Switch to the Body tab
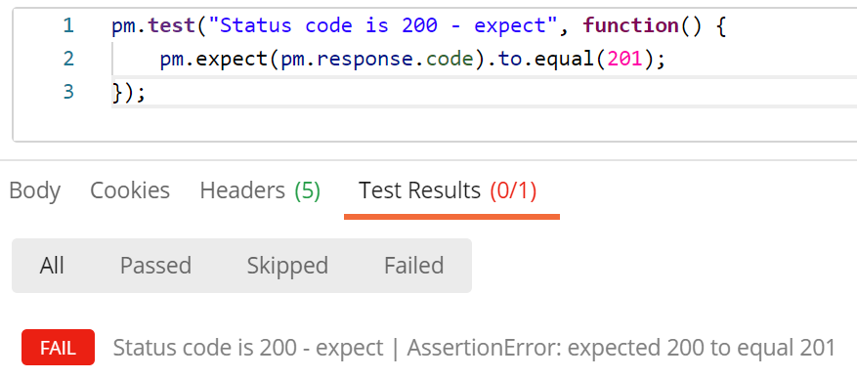Image resolution: width=857 pixels, height=378 pixels. tap(34, 190)
